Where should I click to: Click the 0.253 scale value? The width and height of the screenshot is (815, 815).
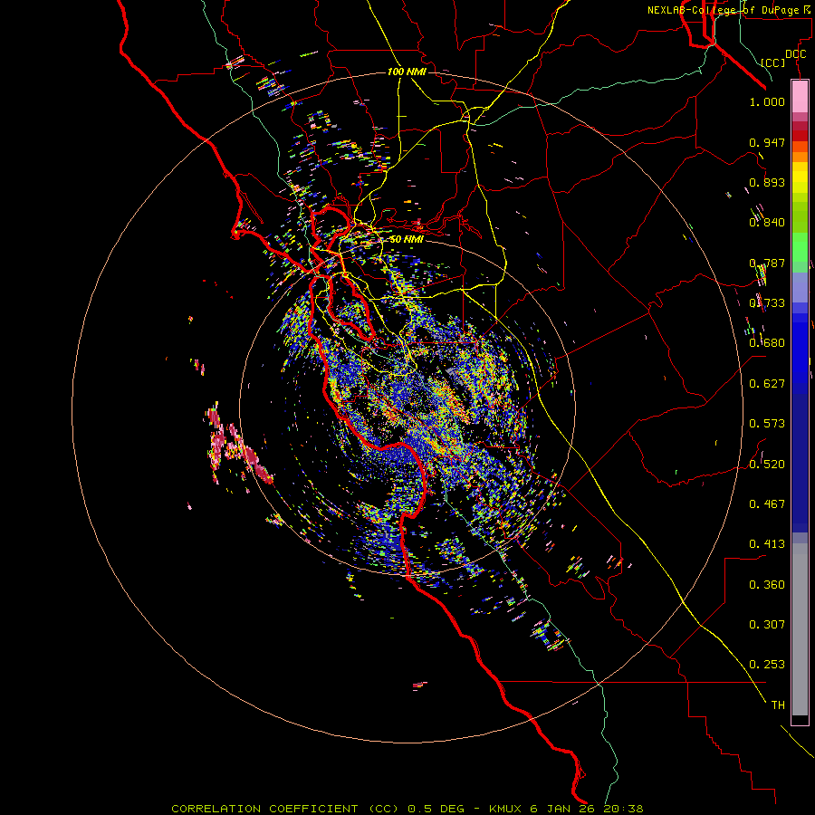coord(767,665)
